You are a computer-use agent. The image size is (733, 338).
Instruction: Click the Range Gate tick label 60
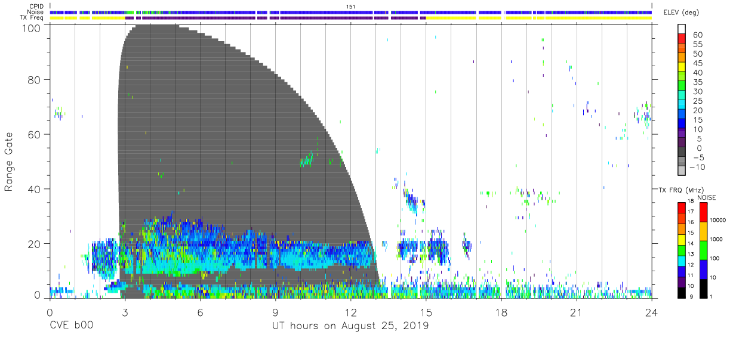(x=35, y=135)
